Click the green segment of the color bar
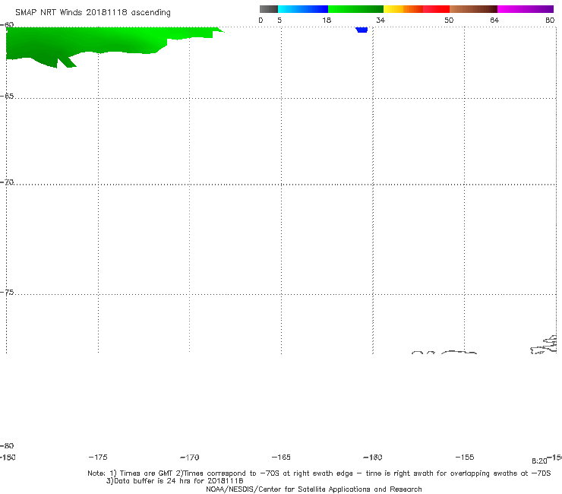The width and height of the screenshot is (562, 494). pos(355,9)
